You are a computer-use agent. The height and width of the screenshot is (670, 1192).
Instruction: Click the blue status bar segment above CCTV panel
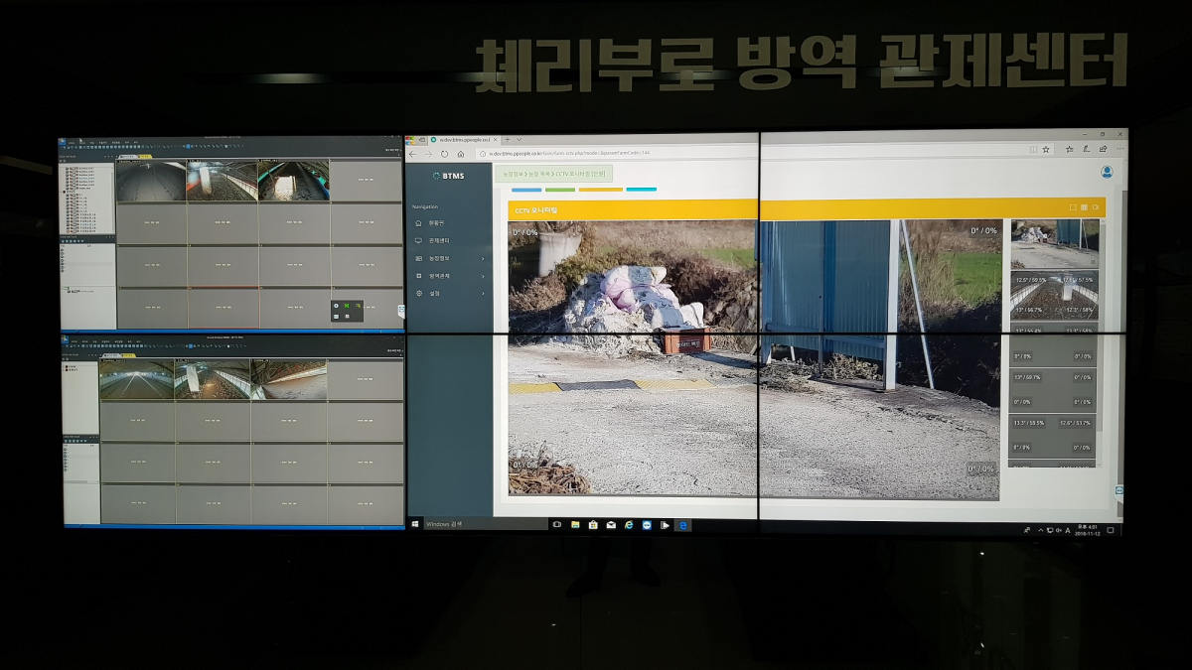click(526, 189)
